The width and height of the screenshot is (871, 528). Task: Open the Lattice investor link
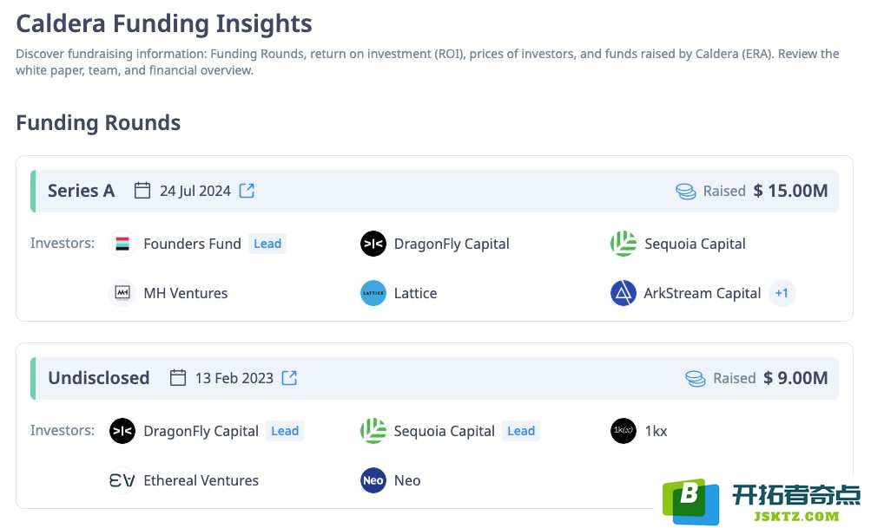coord(415,293)
